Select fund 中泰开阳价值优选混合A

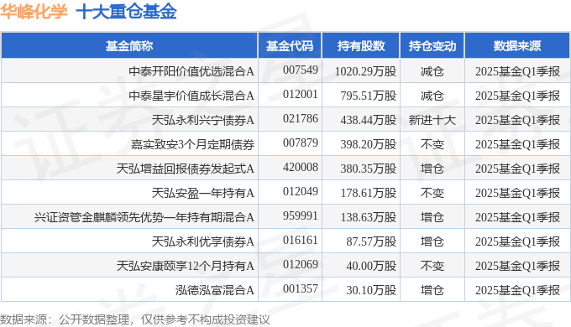(x=191, y=71)
